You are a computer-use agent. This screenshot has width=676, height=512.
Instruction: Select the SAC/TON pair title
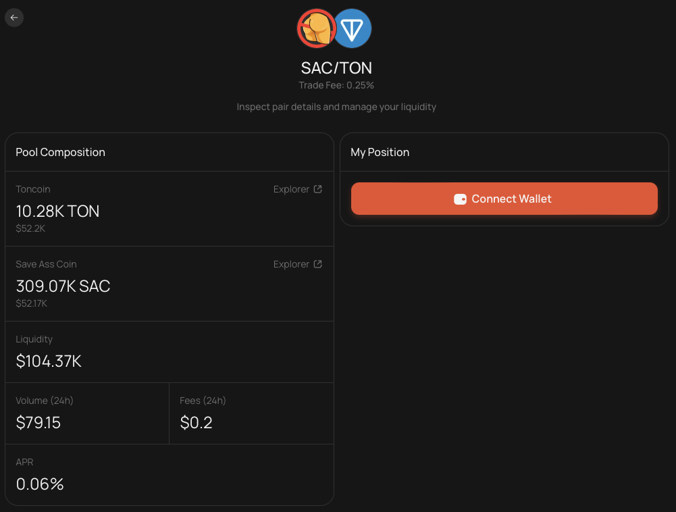coord(336,68)
